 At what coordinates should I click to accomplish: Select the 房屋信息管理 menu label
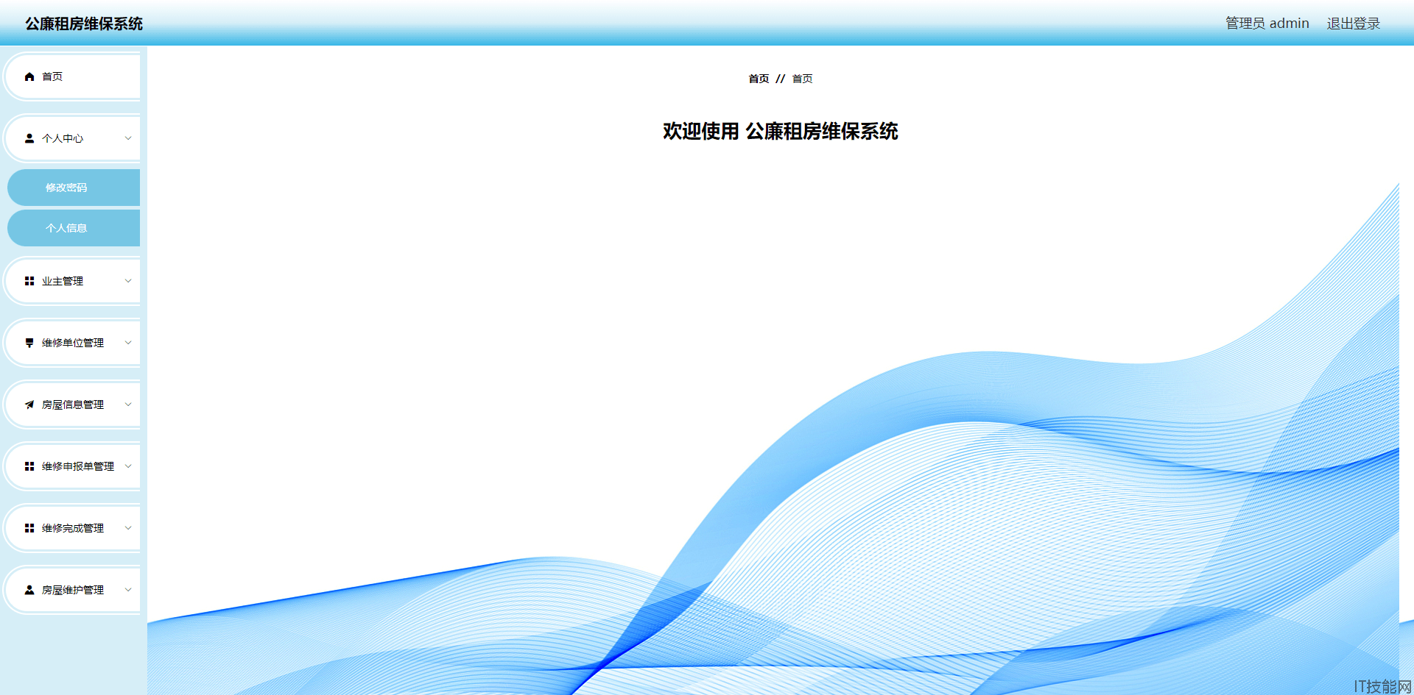(73, 404)
